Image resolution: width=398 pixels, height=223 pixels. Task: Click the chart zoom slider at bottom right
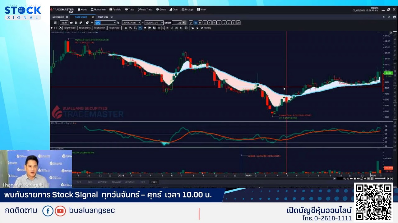[x=380, y=178]
